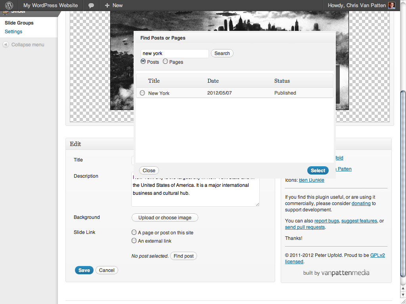Open My WordPress Website menu
Image resolution: width=406 pixels, height=304 pixels.
[x=50, y=5]
